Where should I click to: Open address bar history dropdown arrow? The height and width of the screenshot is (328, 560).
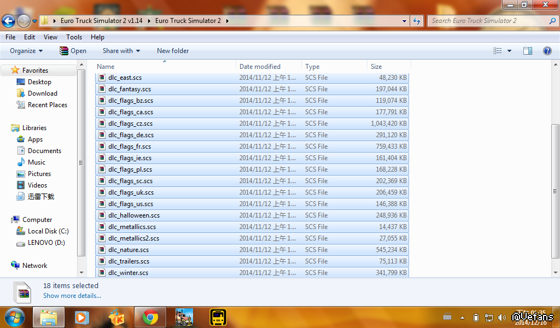click(x=404, y=21)
